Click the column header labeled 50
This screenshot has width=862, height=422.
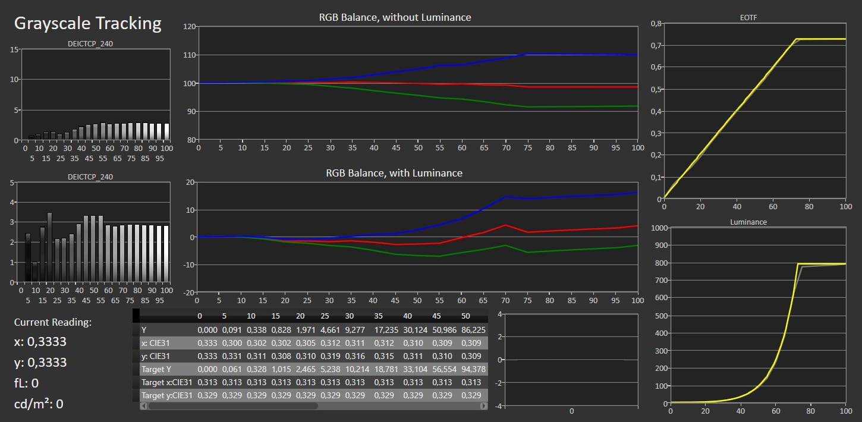[x=465, y=316]
